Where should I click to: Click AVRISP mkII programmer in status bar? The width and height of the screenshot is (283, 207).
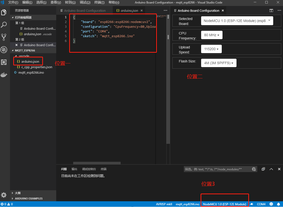164,204
